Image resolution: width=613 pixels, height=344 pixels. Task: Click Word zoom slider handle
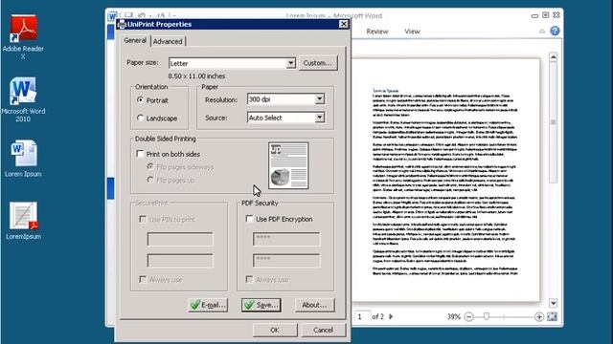click(x=487, y=316)
